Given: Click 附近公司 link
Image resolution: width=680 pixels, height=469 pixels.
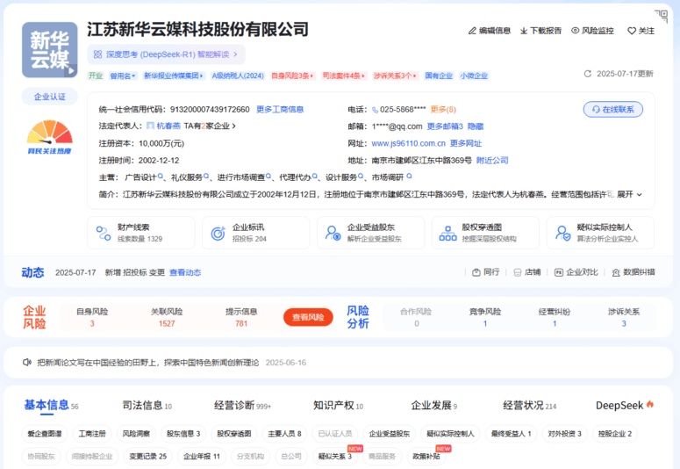Looking at the screenshot, I should coord(492,160).
